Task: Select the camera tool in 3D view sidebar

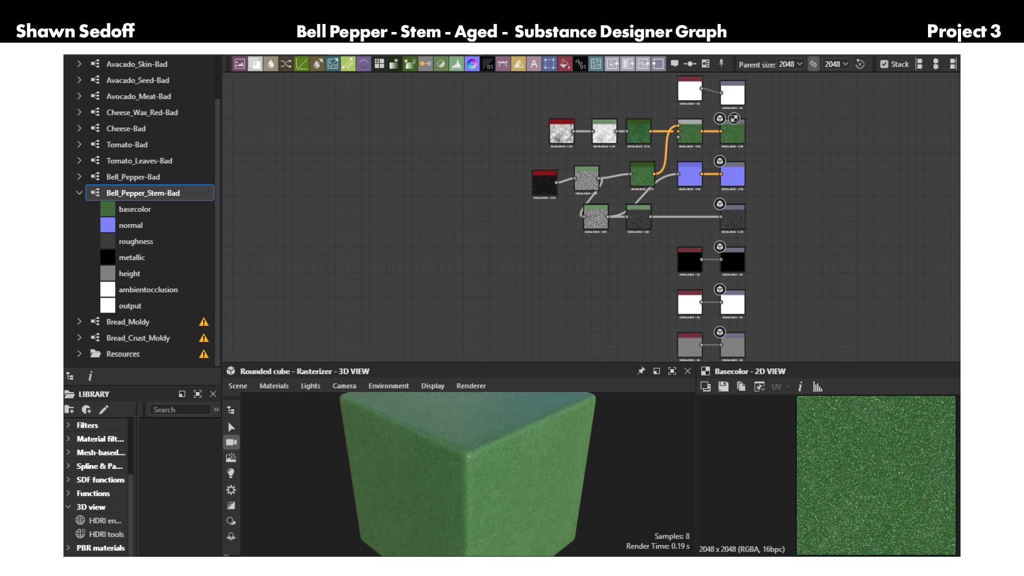Action: [231, 442]
